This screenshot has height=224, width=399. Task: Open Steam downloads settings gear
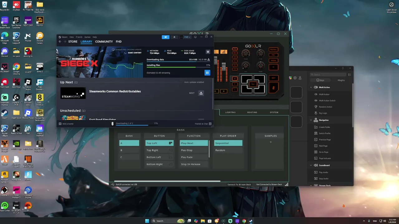coord(208,52)
